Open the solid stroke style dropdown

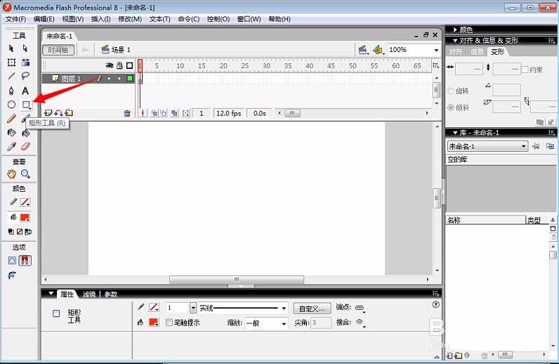(284, 308)
